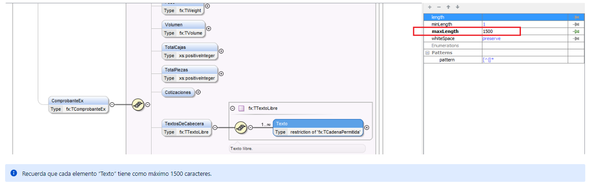Collapse the sequence compositor before Texto
Image resolution: width=589 pixels, height=186 pixels.
250,127
